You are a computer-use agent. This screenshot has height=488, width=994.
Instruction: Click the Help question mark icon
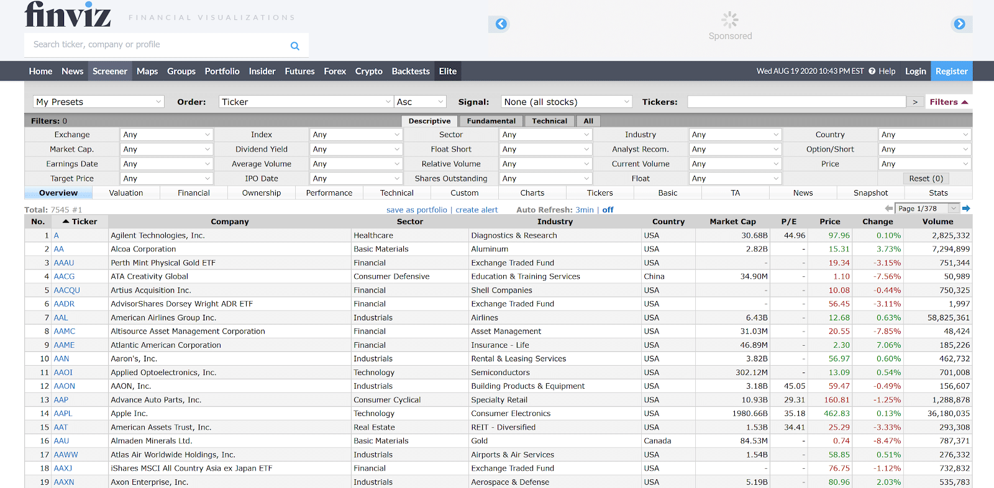coord(872,71)
